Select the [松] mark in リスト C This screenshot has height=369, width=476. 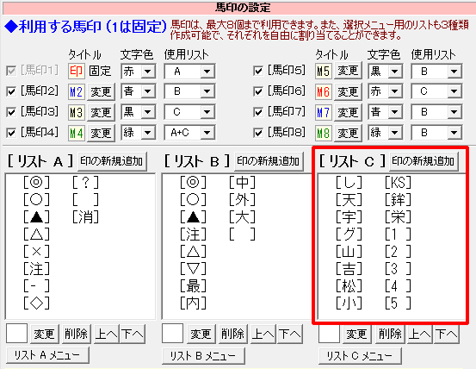pos(349,285)
